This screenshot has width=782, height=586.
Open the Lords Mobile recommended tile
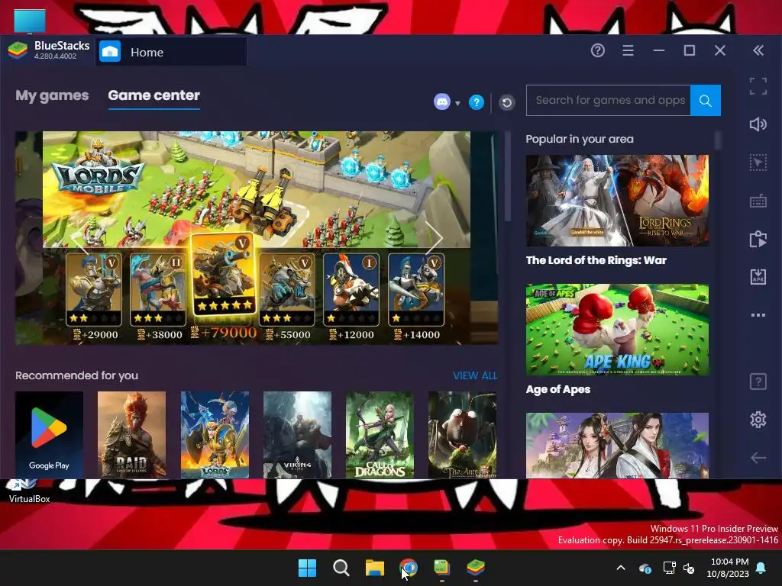215,434
